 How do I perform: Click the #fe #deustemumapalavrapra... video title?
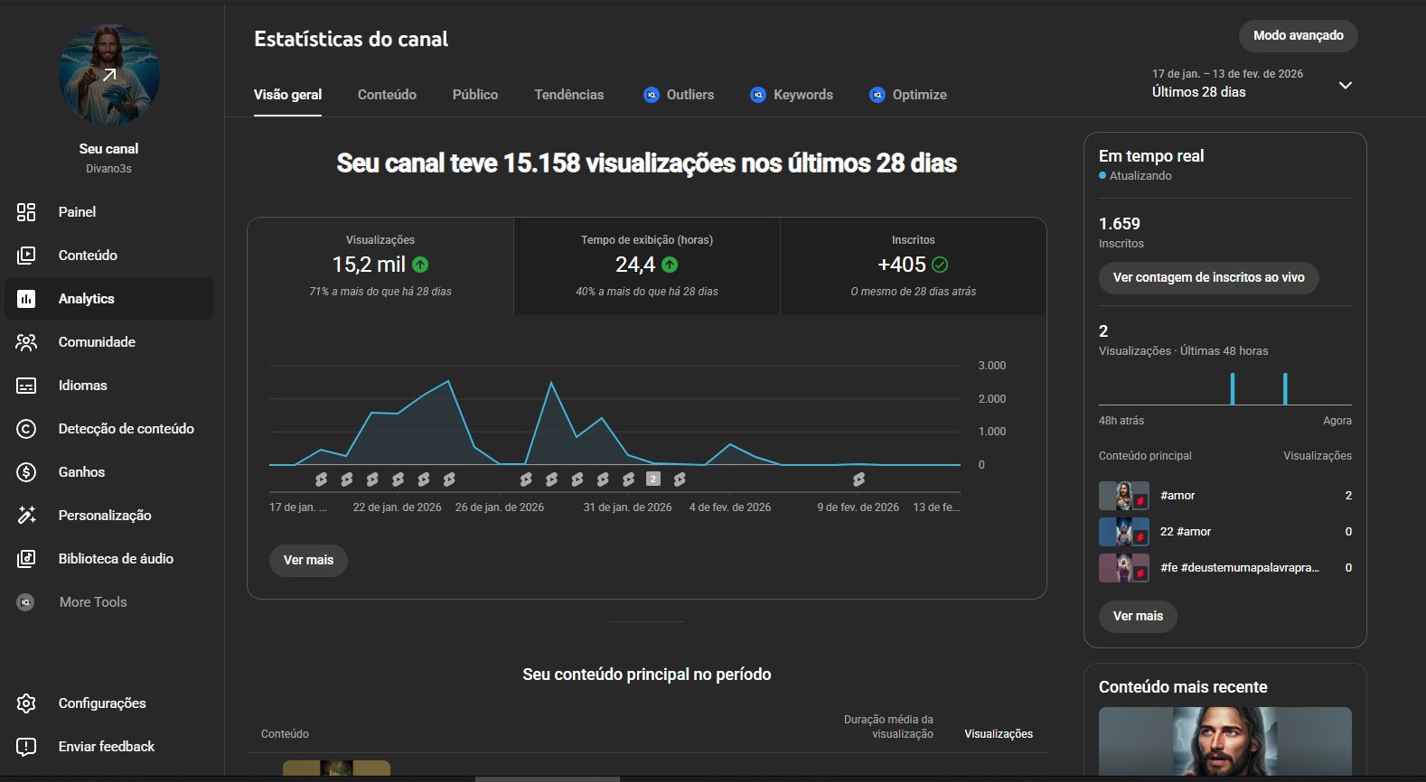[x=1240, y=568]
